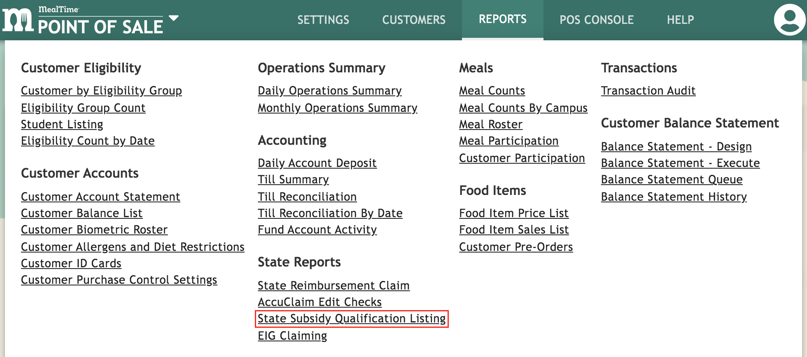807x357 pixels.
Task: Open Customer Biometric Roster report
Action: pyautogui.click(x=94, y=229)
